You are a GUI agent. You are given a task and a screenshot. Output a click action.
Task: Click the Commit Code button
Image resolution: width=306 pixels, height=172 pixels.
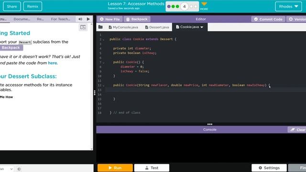pyautogui.click(x=268, y=19)
